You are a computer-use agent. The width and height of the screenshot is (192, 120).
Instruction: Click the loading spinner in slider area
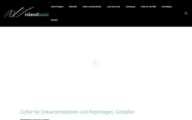tap(96, 63)
